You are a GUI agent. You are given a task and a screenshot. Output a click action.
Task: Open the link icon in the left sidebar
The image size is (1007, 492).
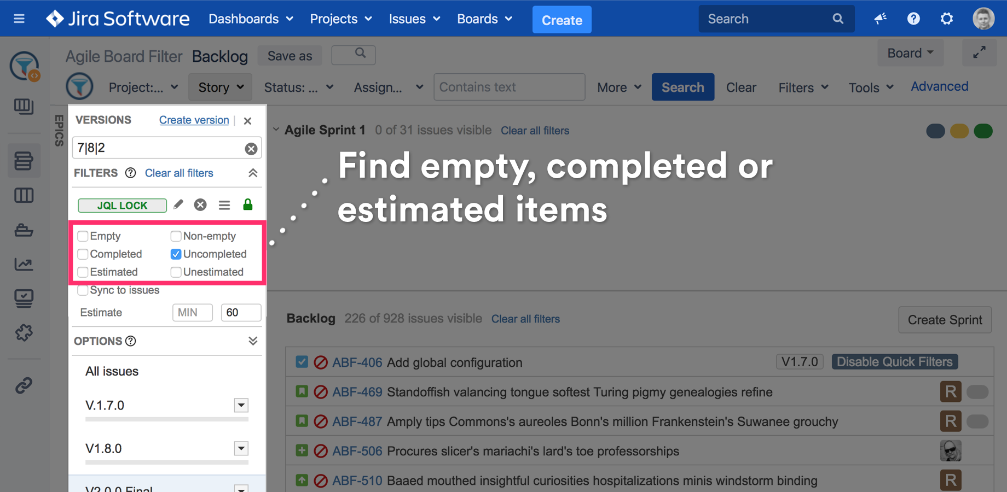coord(24,385)
